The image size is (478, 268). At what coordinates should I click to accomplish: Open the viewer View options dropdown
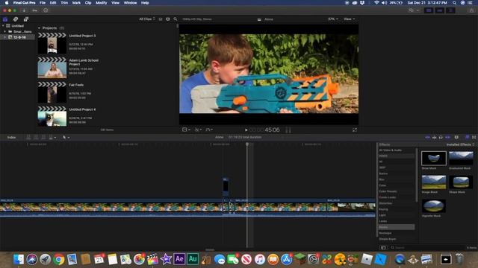[x=349, y=19]
